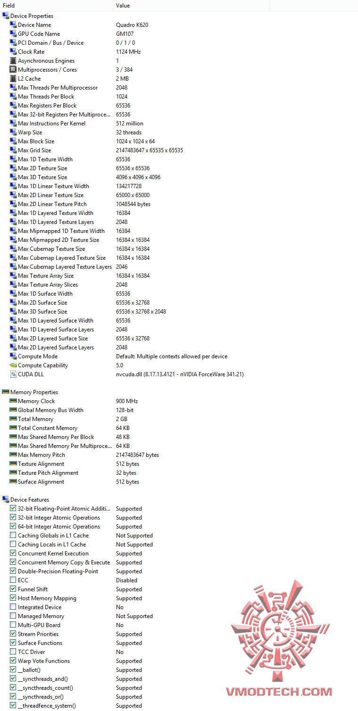Click the Max 2D Surface Size icon
The height and width of the screenshot is (711, 358).
[x=13, y=302]
